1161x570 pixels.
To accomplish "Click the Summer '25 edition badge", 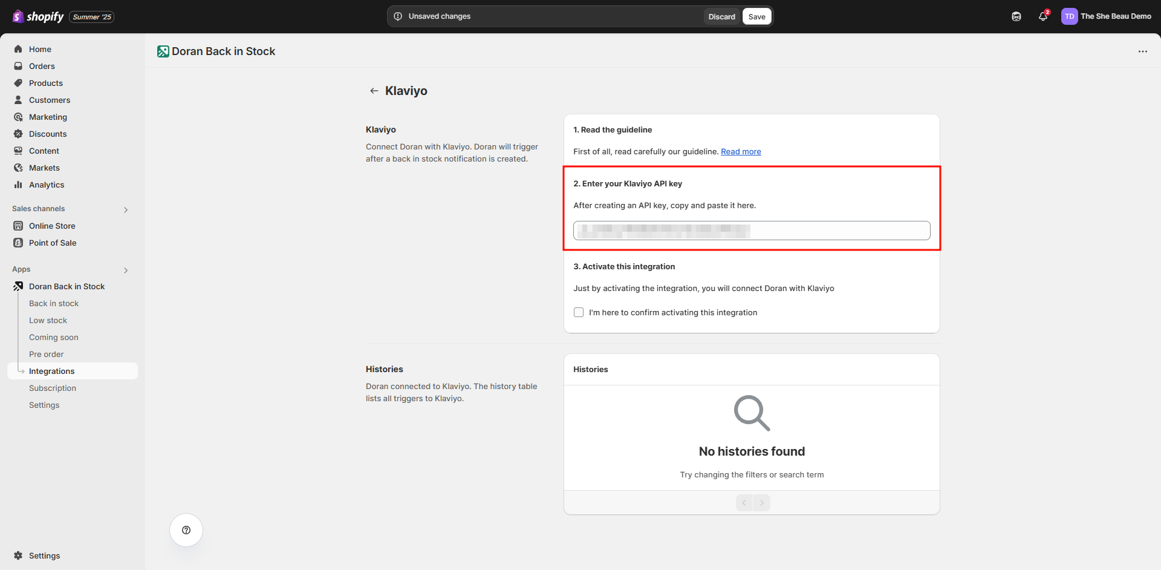I will point(92,17).
